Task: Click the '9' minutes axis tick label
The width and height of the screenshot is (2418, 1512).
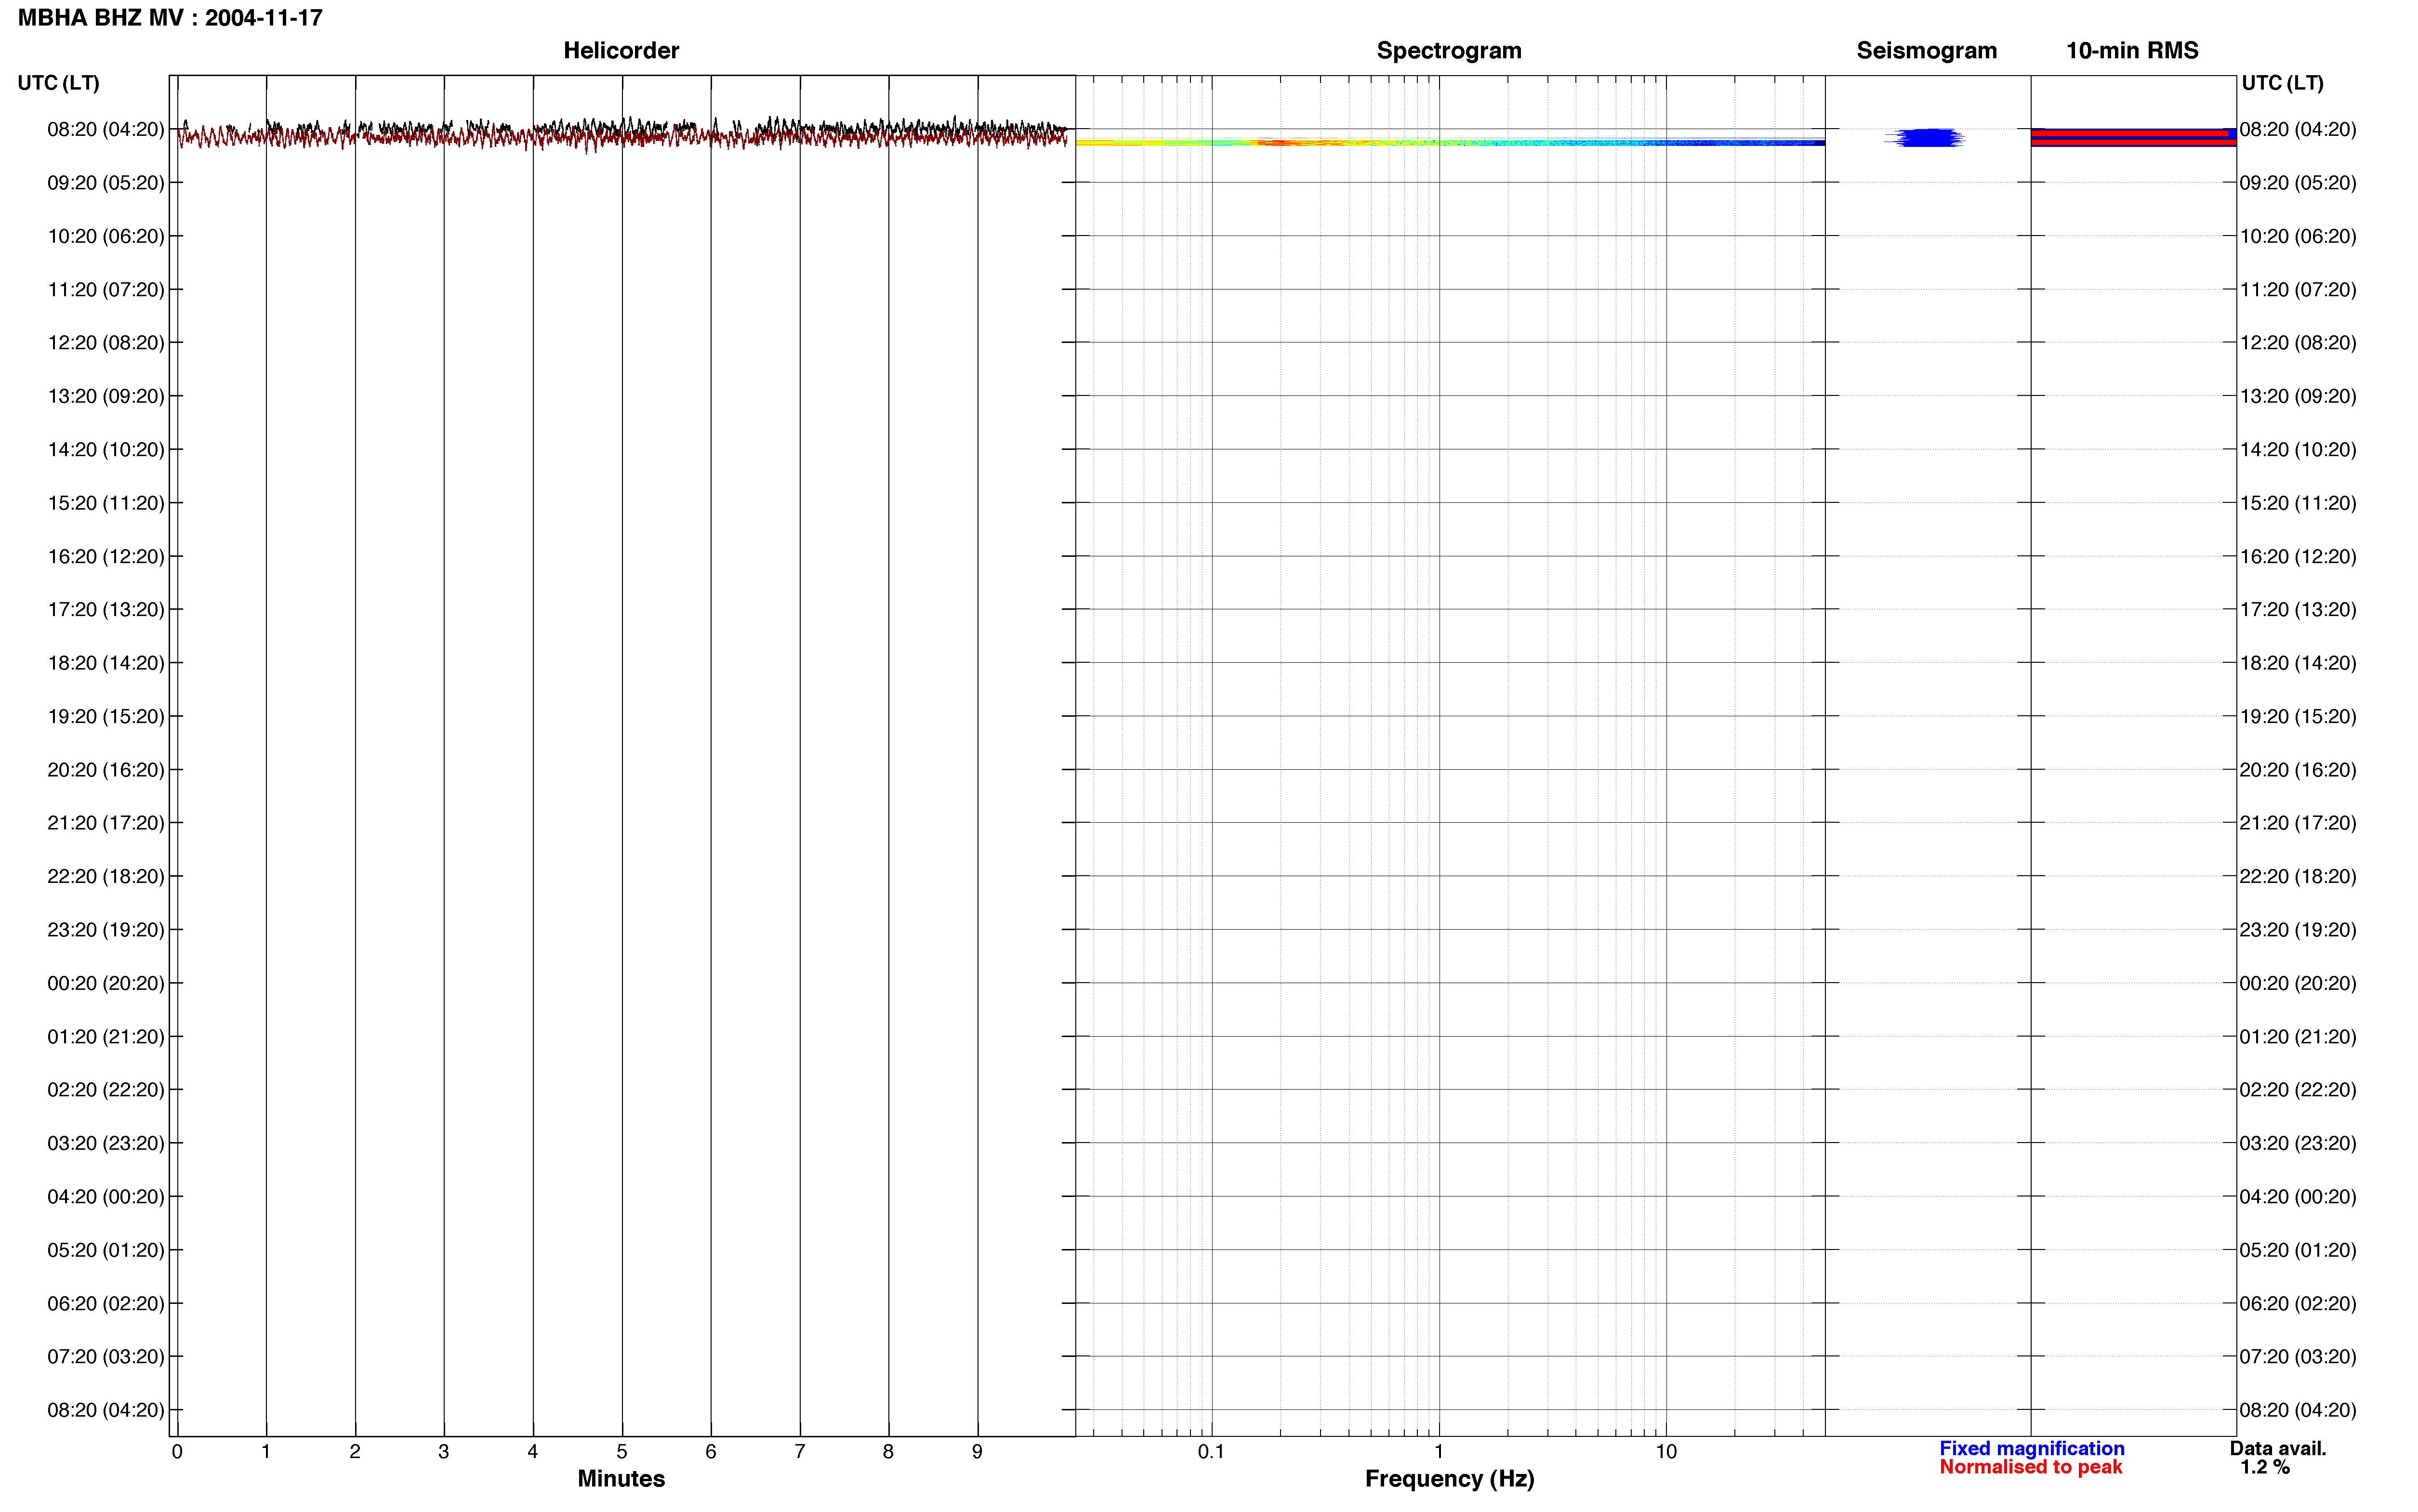Action: [977, 1451]
